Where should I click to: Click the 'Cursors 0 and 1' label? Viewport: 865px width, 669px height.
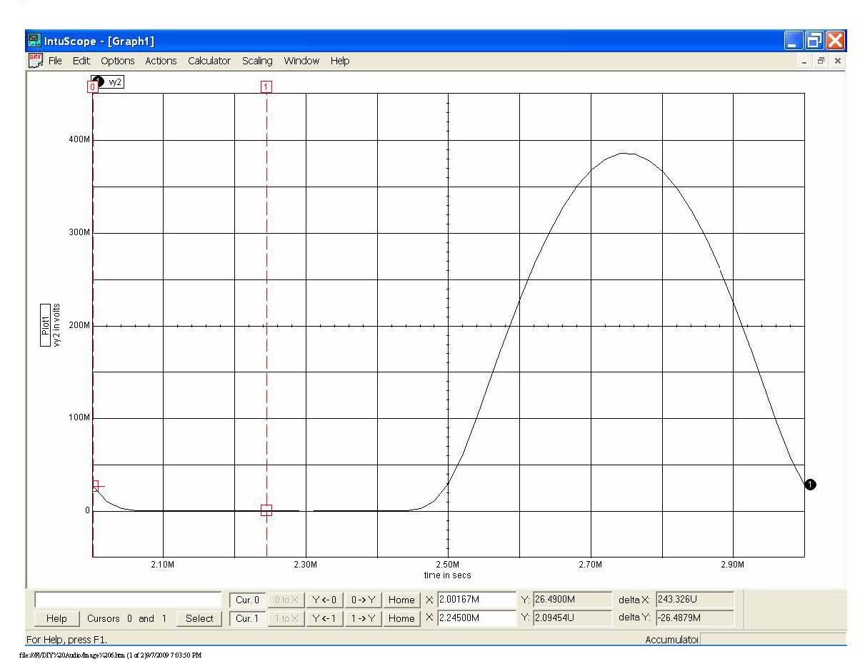(x=127, y=618)
